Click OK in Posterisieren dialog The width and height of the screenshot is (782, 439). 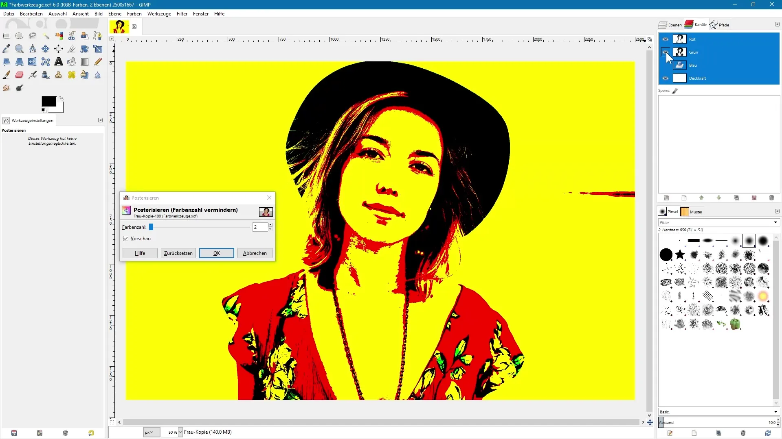[217, 253]
